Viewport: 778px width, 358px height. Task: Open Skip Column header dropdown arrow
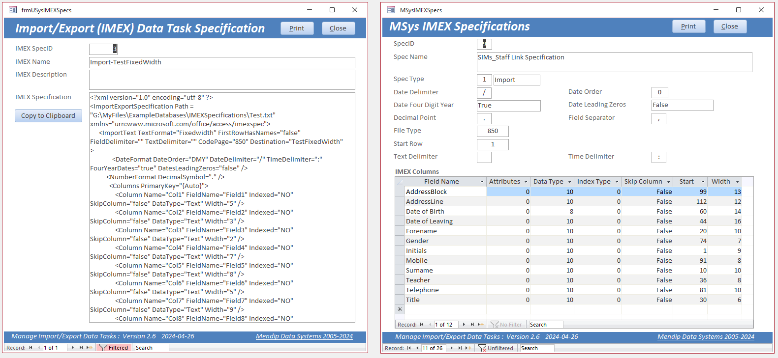coord(668,182)
